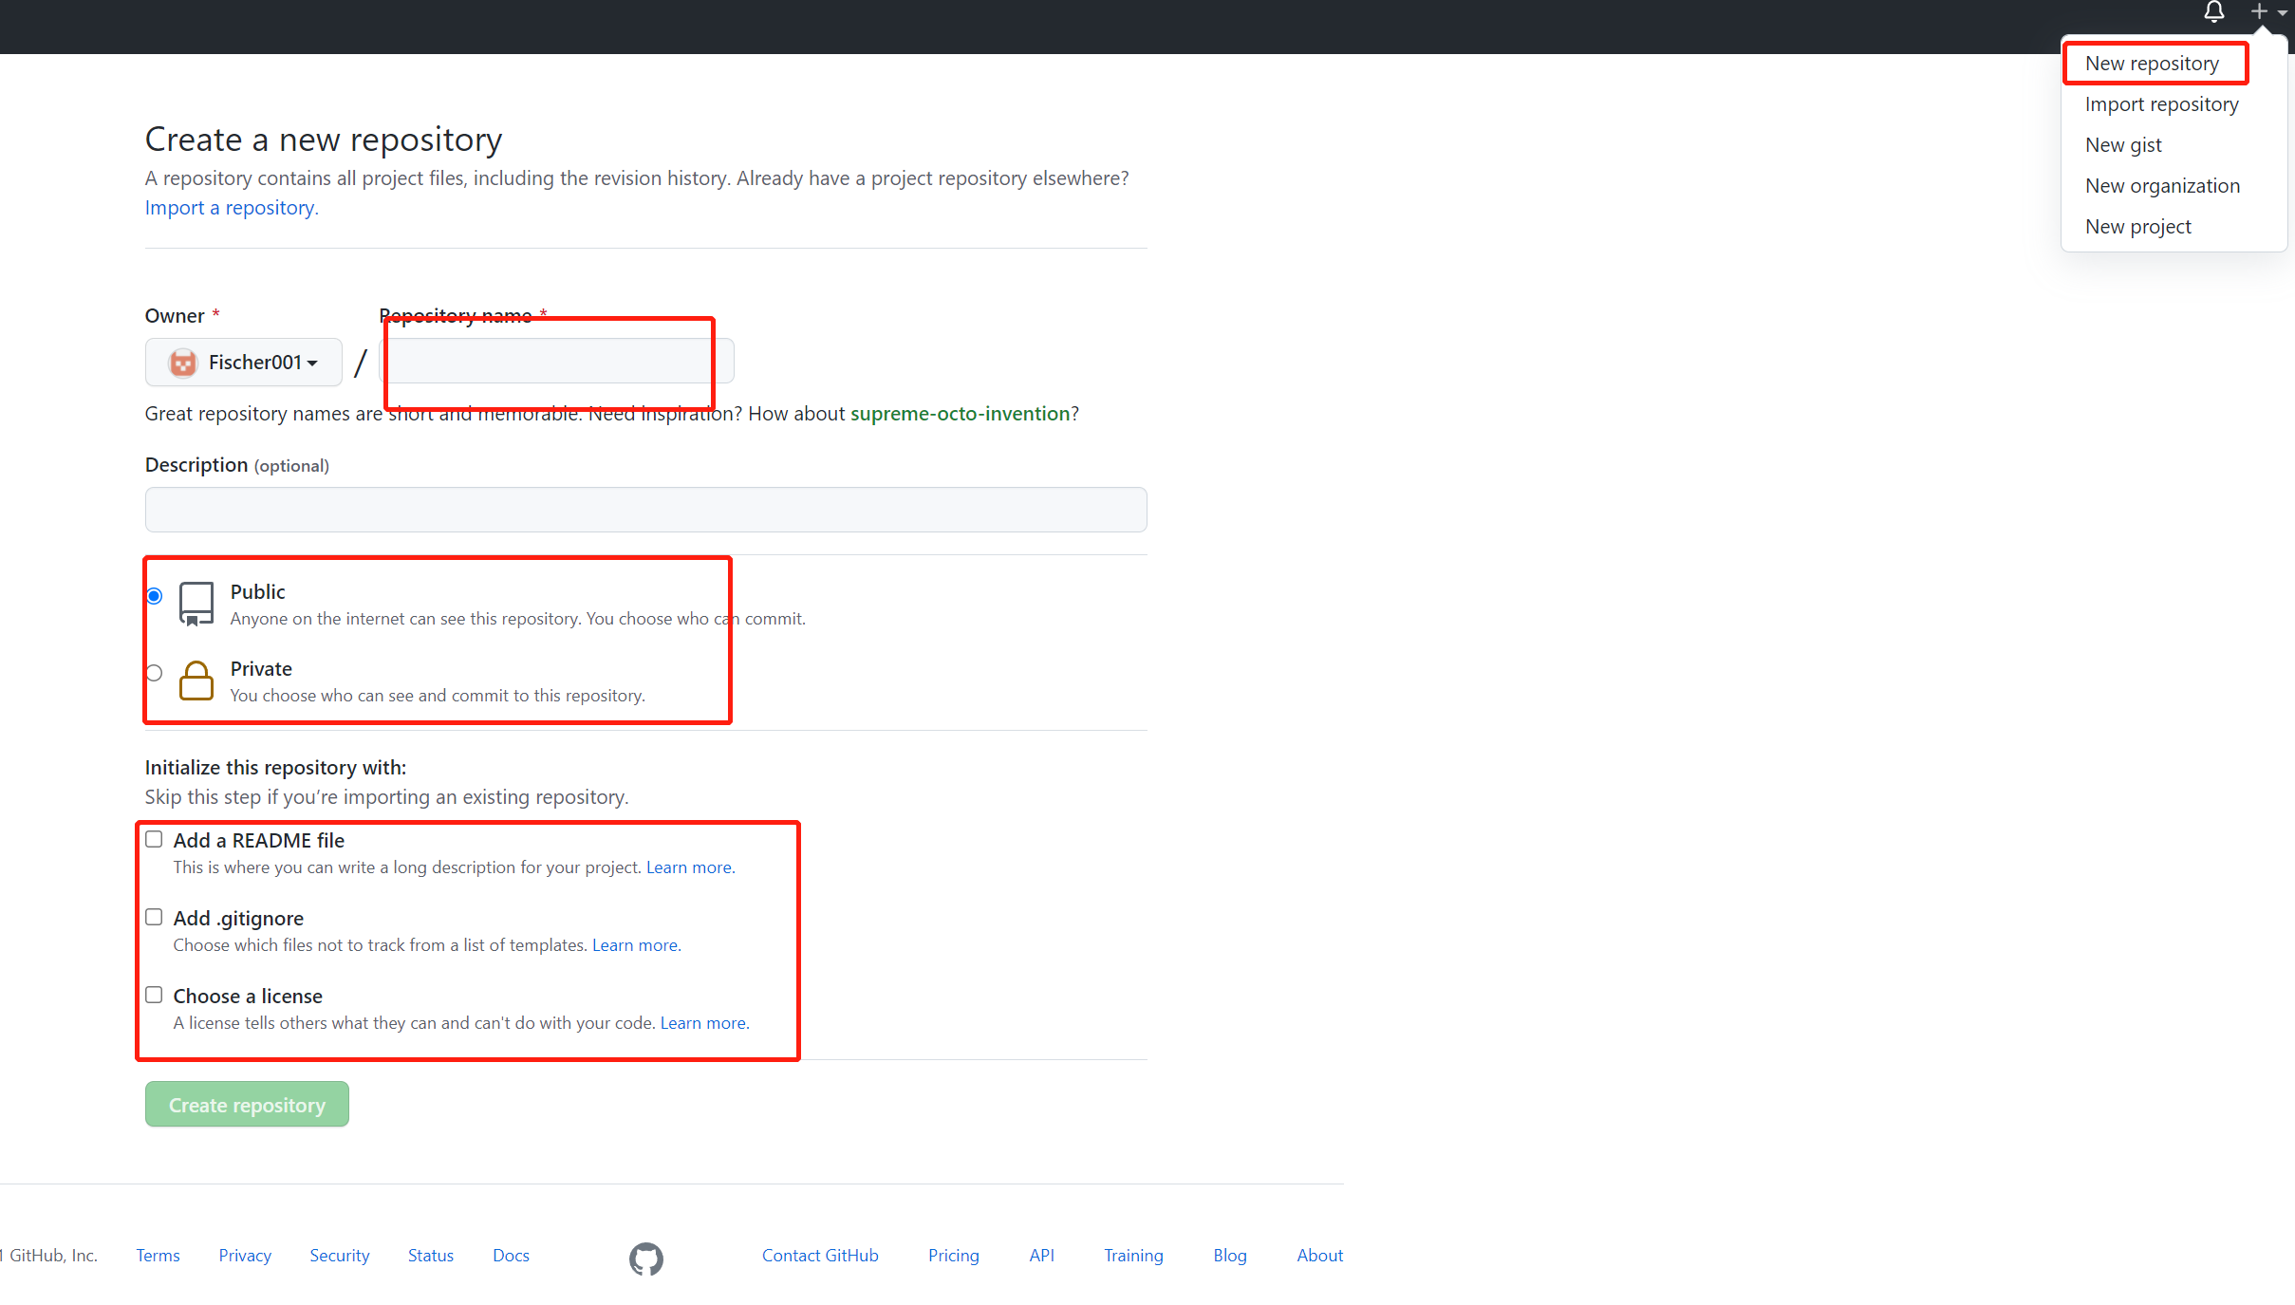Click the Import repository menu option

coord(2162,103)
